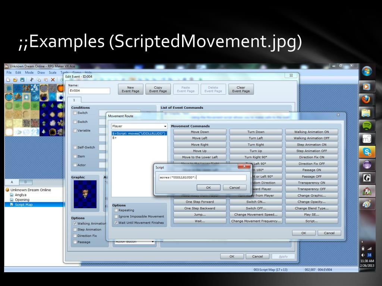This screenshot has height=286, width=382.
Task: Open the File menu
Action: pyautogui.click(x=9, y=73)
